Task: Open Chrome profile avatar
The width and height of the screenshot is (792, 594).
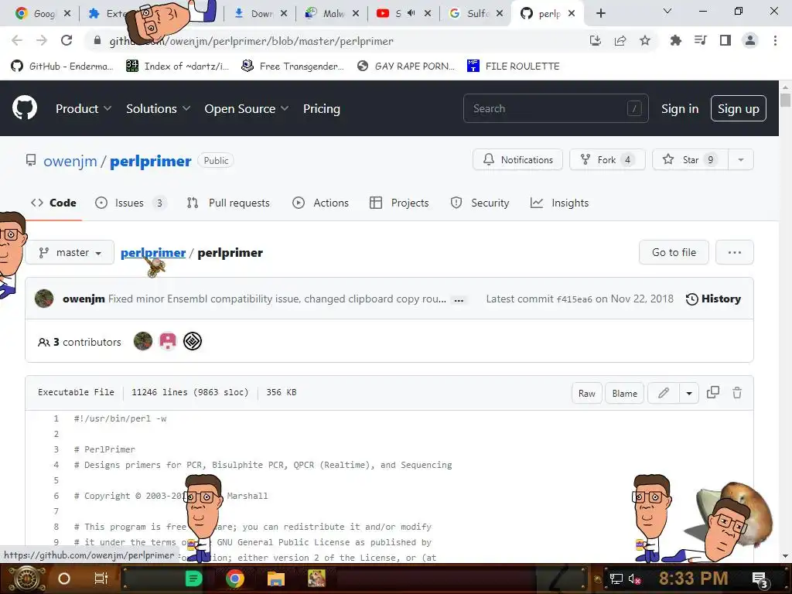Action: click(750, 40)
